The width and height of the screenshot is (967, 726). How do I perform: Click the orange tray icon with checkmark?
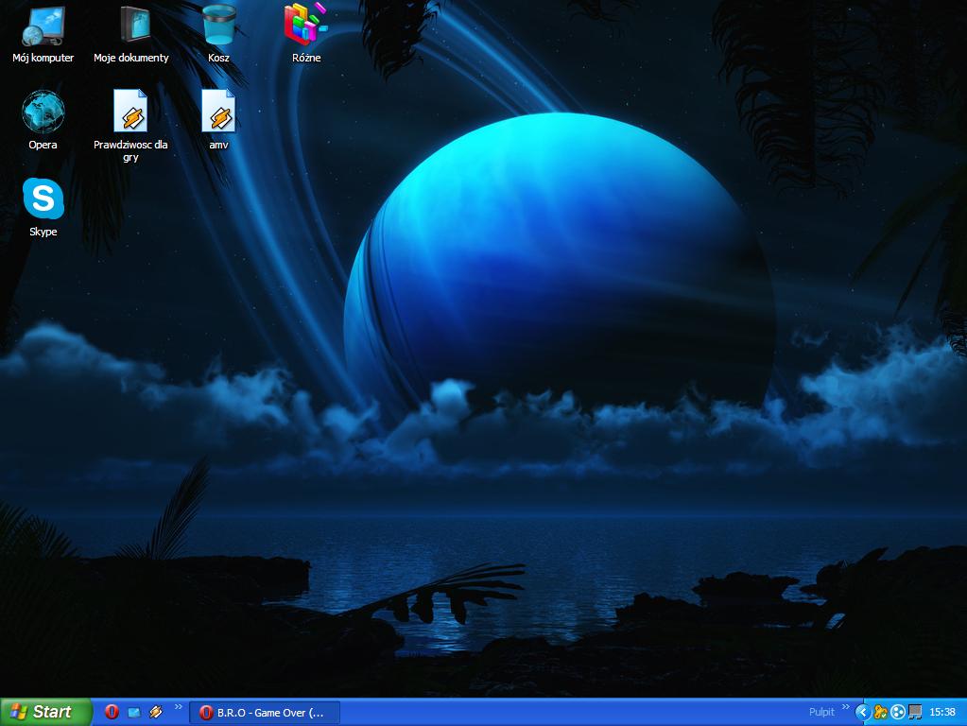[x=881, y=713]
